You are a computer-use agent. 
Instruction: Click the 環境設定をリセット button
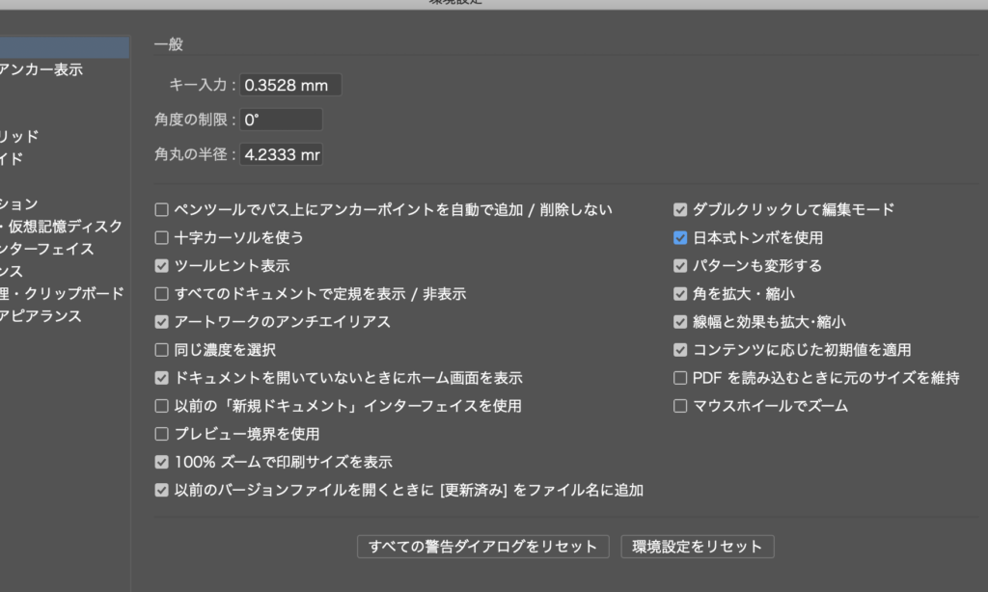(697, 547)
